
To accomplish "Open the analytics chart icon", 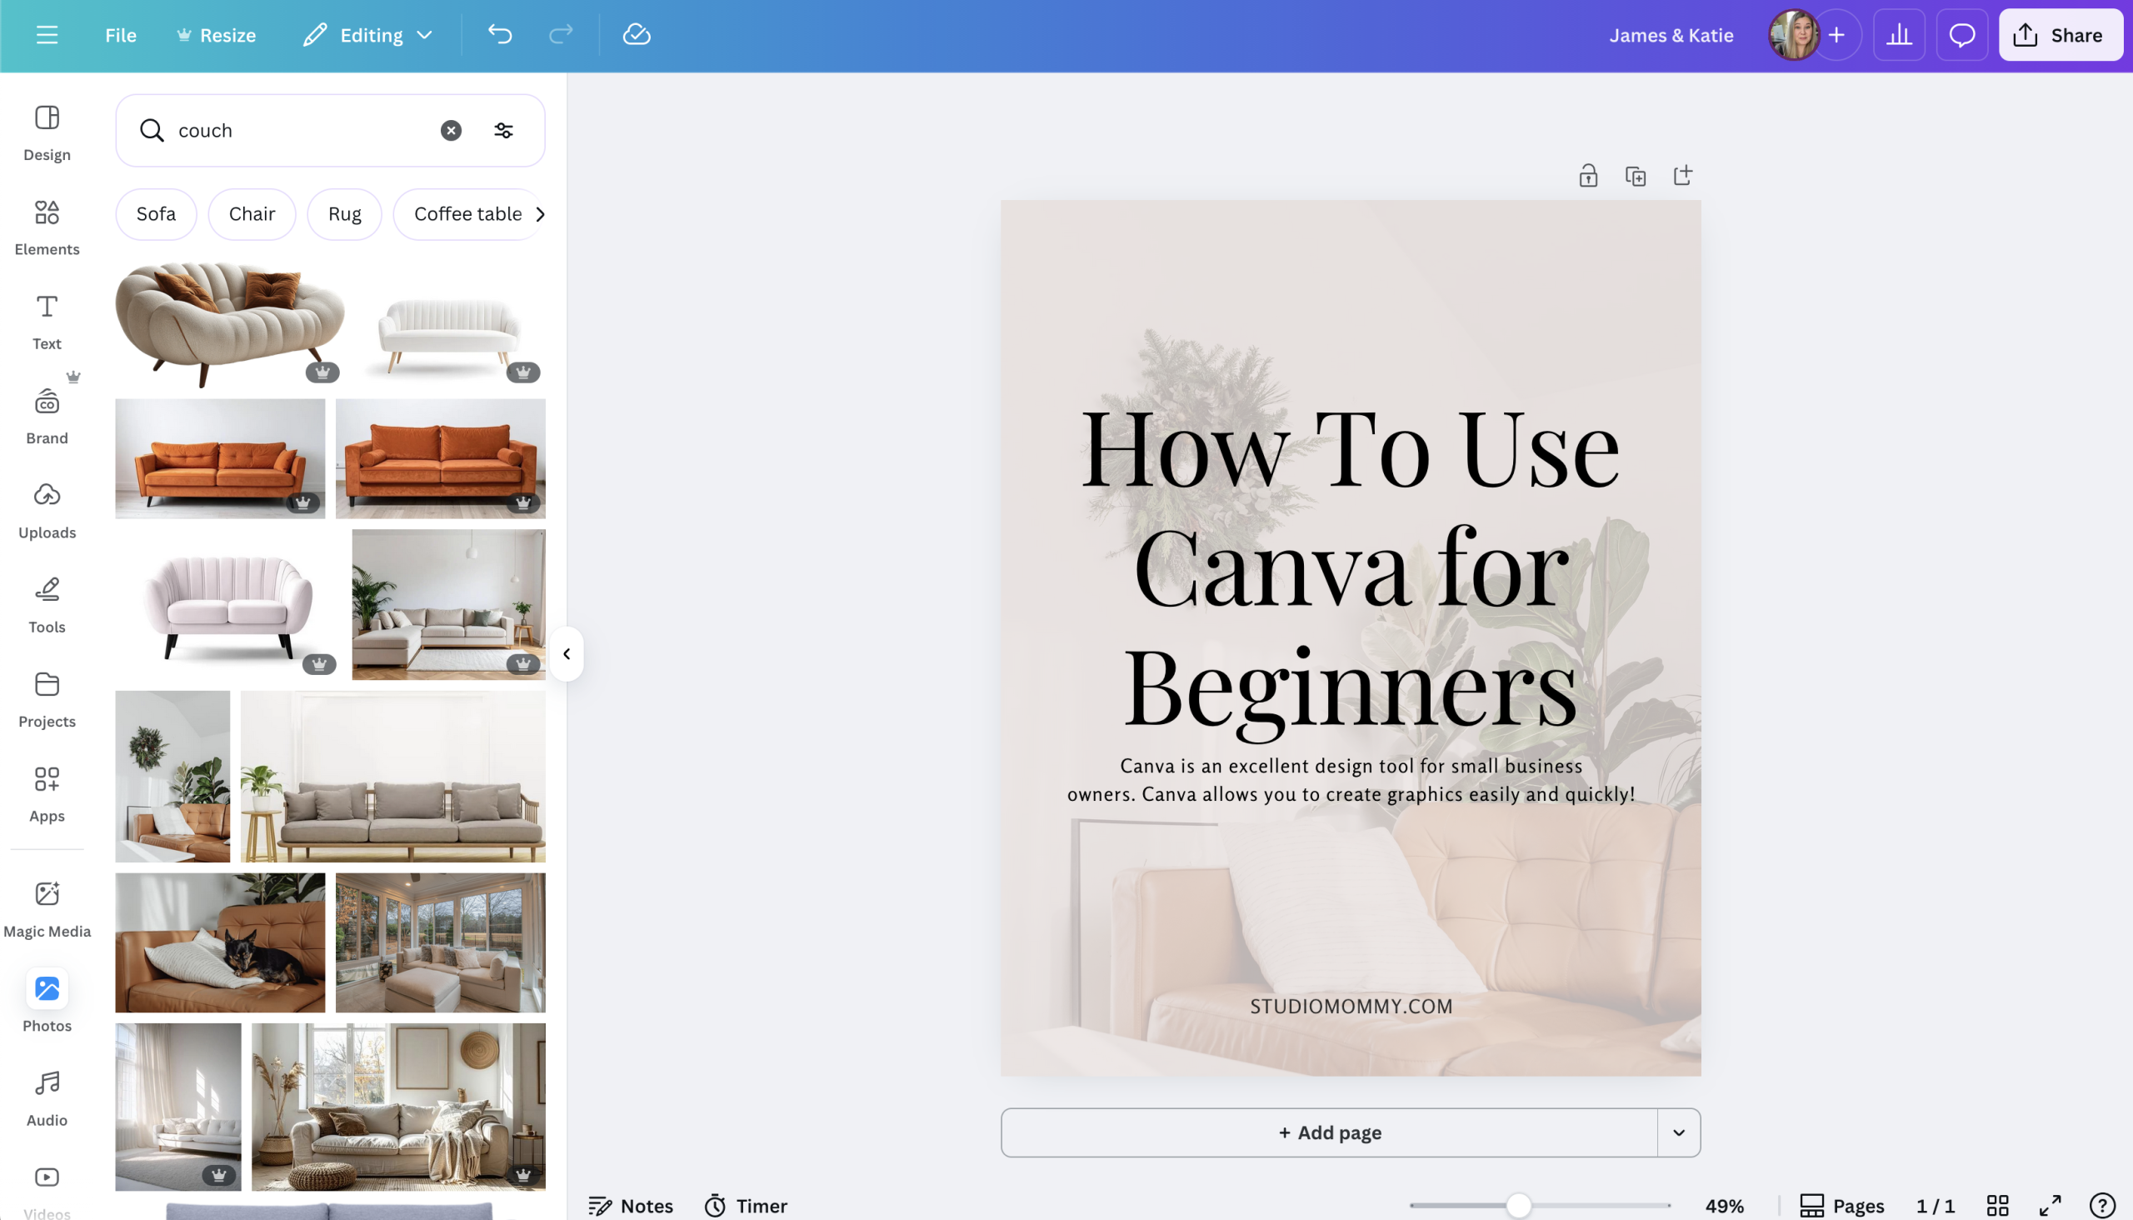I will coord(1899,35).
